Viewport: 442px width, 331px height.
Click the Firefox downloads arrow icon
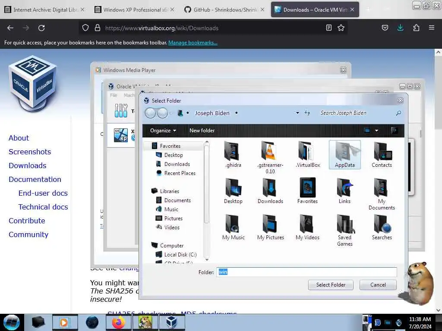(x=400, y=28)
